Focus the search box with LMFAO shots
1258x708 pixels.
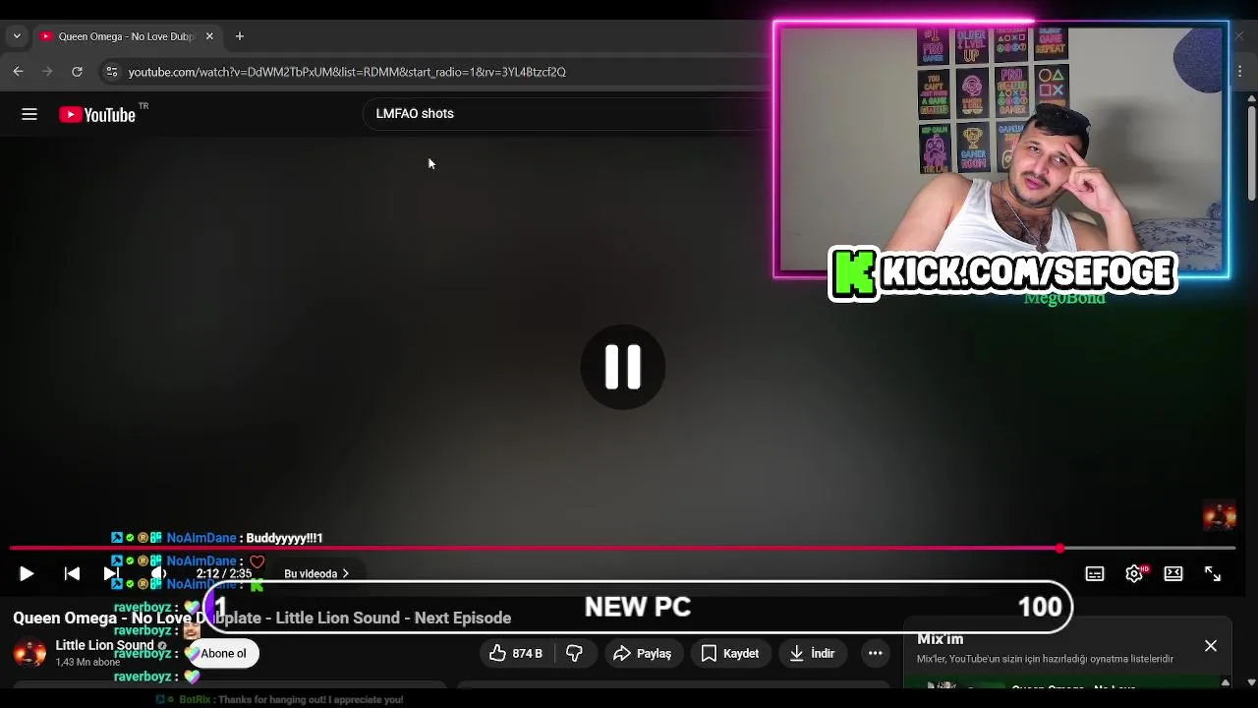[x=565, y=113]
